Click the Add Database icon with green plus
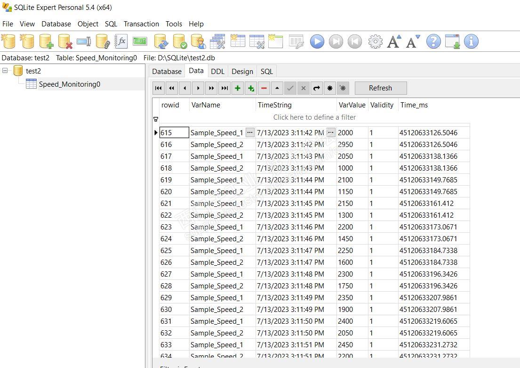The image size is (520, 368). (46, 41)
